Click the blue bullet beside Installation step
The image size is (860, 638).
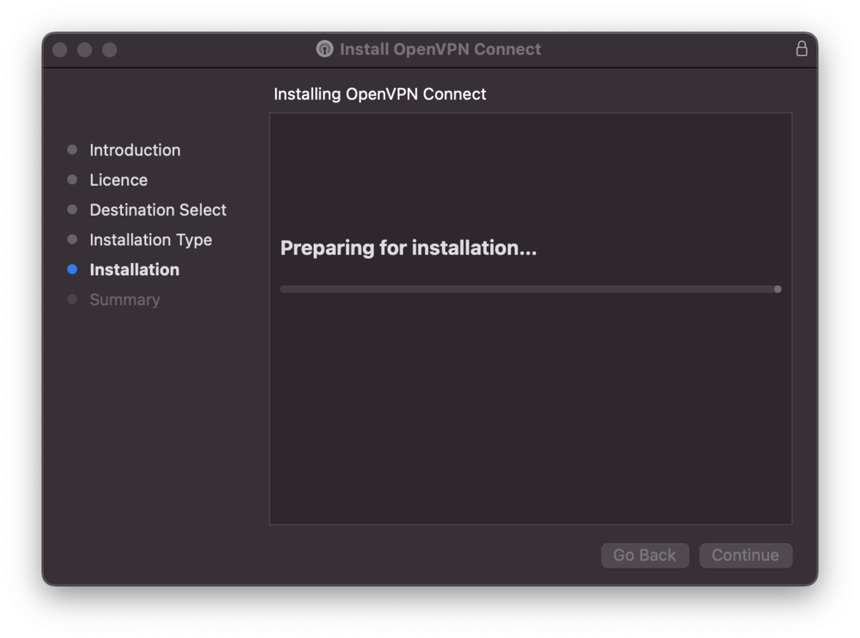pos(72,270)
